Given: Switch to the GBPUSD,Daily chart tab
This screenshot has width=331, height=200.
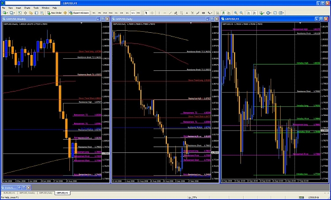Looking at the screenshot, I should [x=46, y=193].
